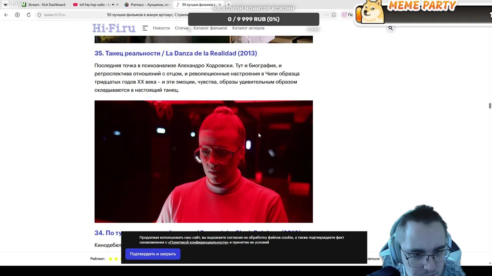This screenshot has height=276, width=492.
Task: Click the red-lit man film still
Action: 204,161
